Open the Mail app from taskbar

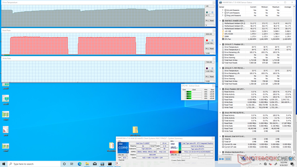pos(95,164)
